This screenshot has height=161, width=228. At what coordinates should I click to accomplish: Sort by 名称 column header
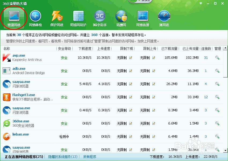[7, 49]
